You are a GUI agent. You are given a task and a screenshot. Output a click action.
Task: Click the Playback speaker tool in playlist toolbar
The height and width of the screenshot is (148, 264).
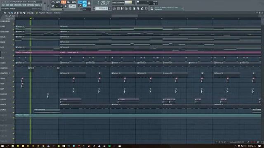pos(32,13)
